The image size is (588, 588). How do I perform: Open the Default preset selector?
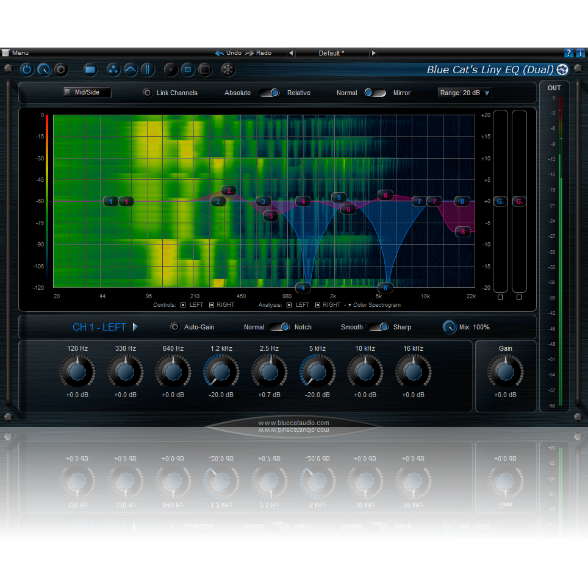(332, 53)
